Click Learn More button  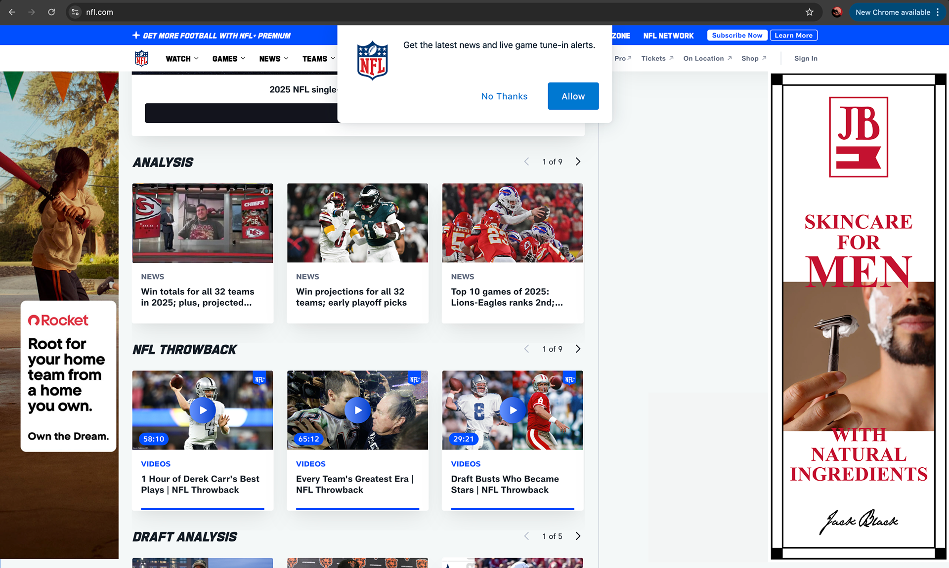pos(793,35)
